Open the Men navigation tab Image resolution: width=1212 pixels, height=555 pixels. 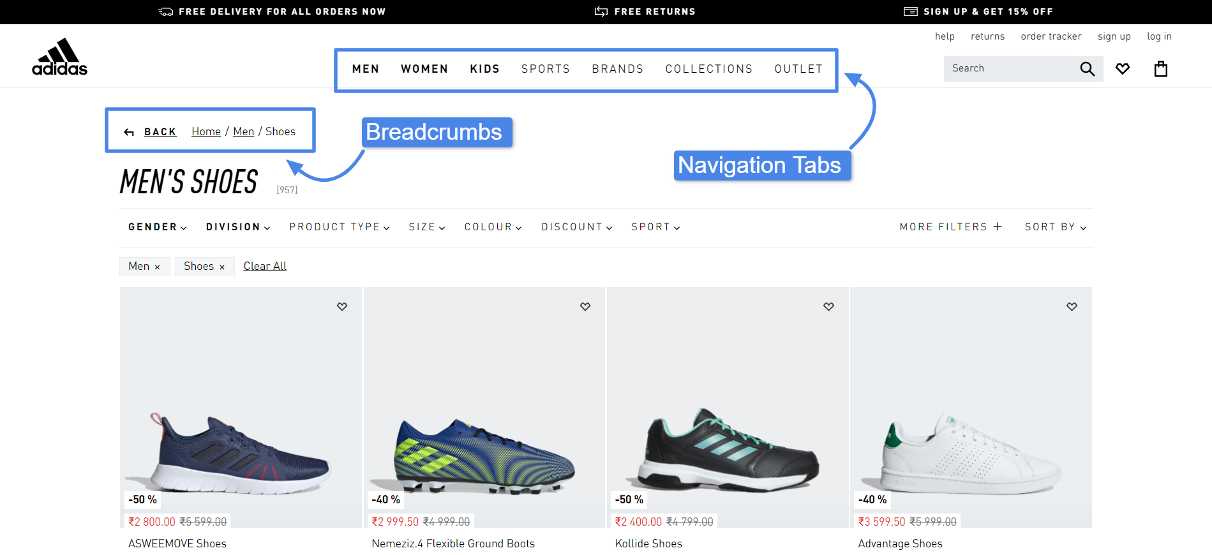click(x=366, y=69)
